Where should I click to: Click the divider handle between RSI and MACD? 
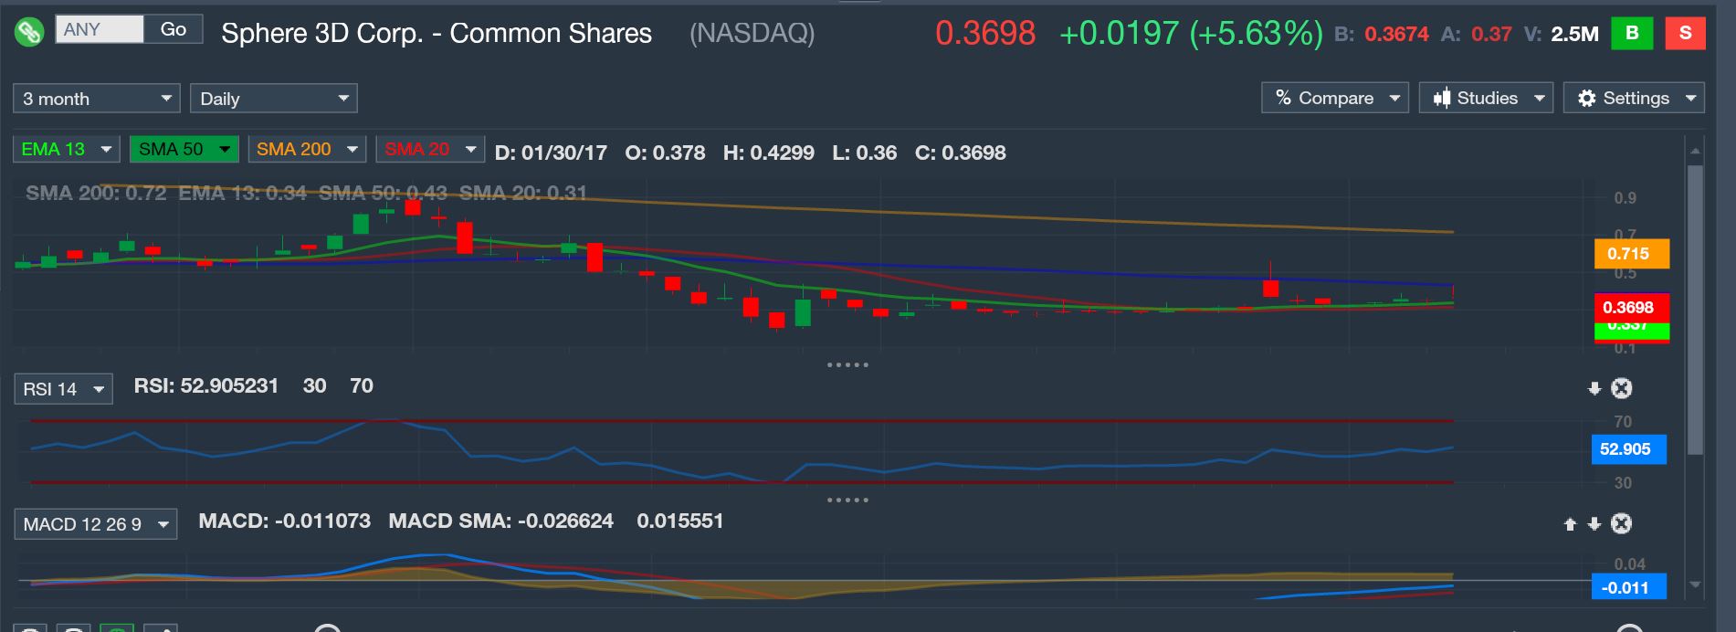coord(847,500)
